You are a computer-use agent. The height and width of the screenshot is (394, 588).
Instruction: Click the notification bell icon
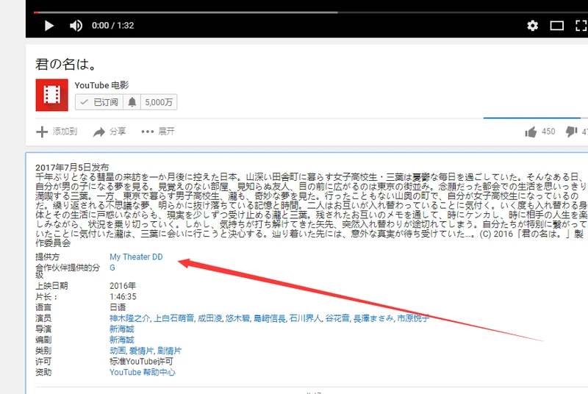[132, 102]
